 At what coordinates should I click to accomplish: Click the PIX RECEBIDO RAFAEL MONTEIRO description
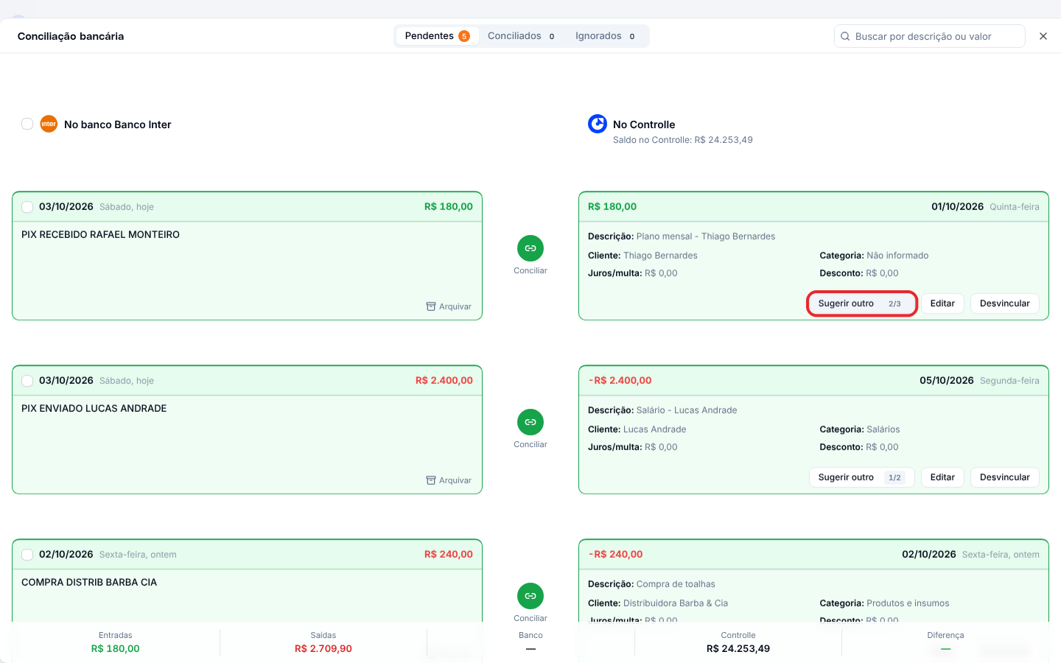(101, 235)
